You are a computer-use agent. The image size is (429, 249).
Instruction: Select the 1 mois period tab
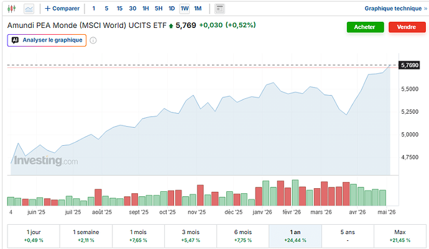tap(138, 236)
